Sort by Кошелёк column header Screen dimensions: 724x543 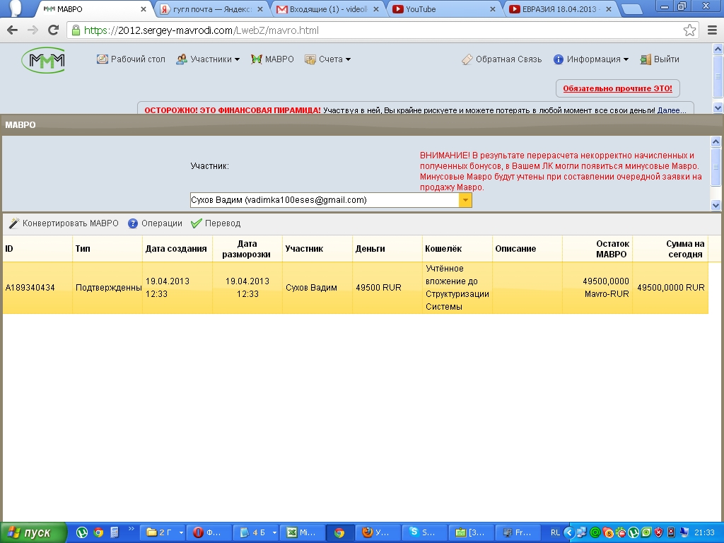click(457, 249)
